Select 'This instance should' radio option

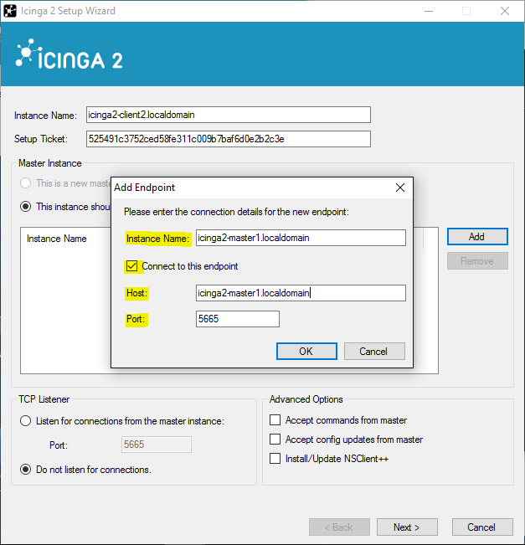[26, 207]
